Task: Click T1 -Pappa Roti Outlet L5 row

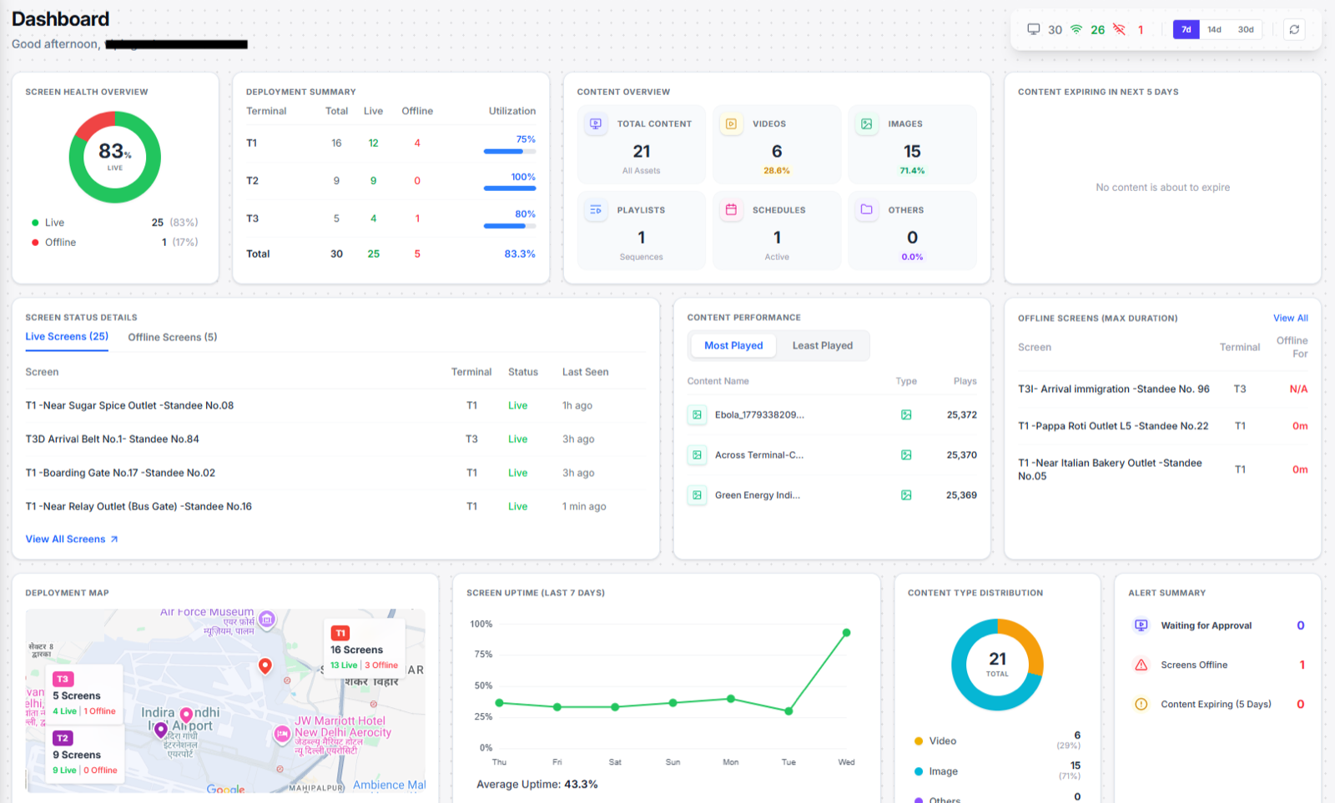Action: point(1163,426)
